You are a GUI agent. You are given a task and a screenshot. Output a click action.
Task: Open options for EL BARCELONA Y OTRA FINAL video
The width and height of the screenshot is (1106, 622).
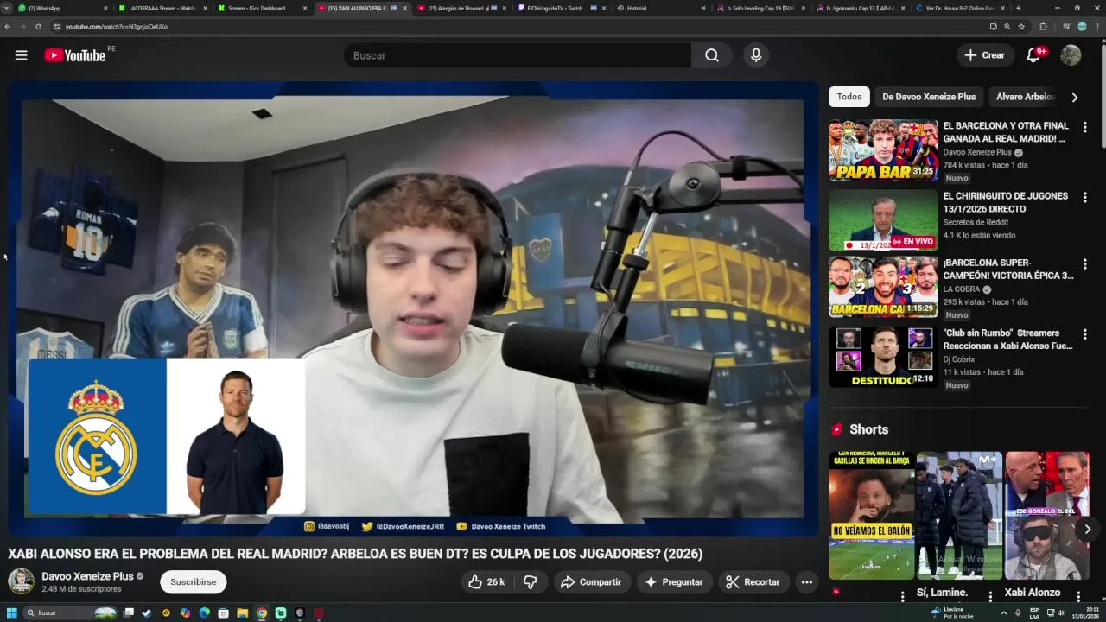tap(1084, 127)
